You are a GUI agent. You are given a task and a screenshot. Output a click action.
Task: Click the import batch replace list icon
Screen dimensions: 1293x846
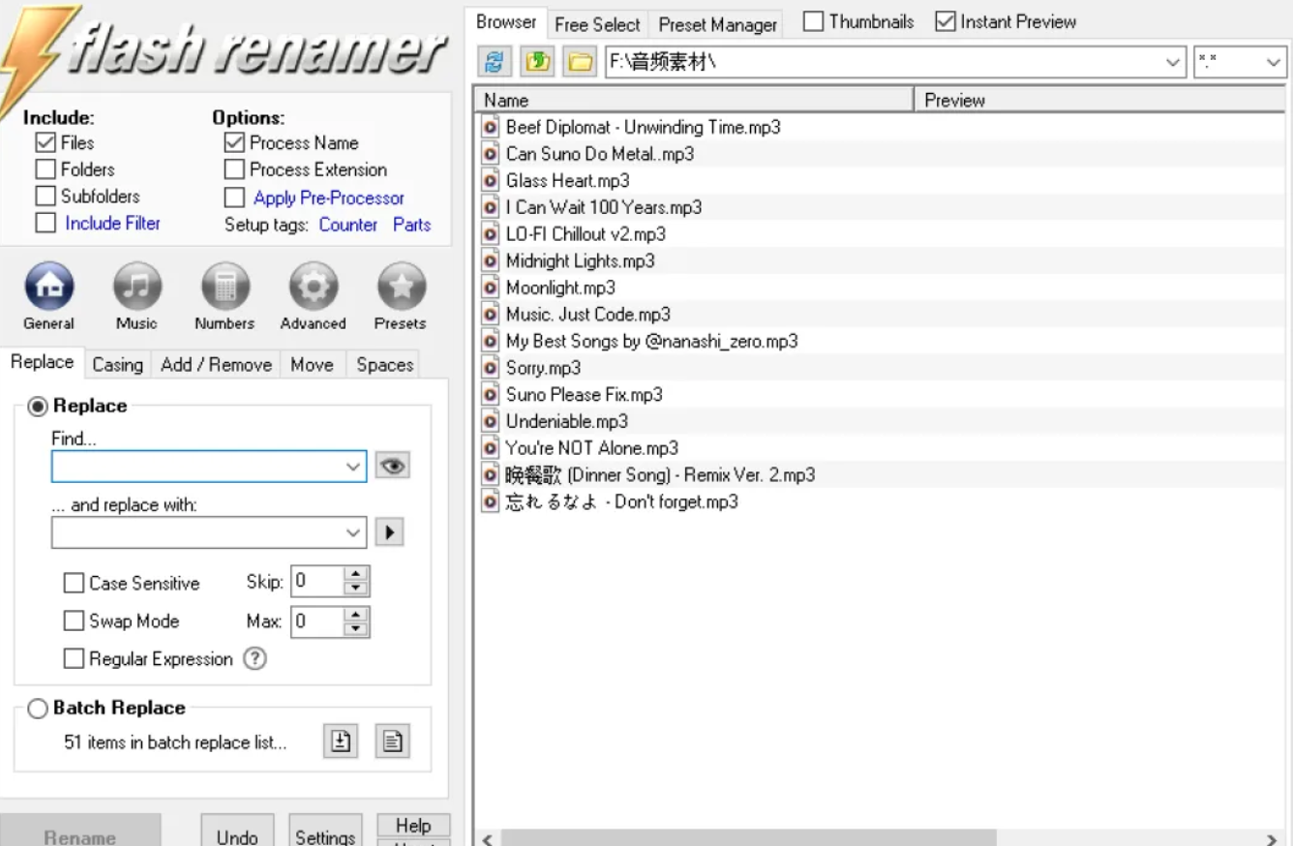(x=340, y=741)
